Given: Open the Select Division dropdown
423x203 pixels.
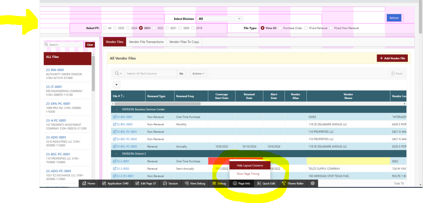Looking at the screenshot, I should point(220,19).
